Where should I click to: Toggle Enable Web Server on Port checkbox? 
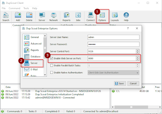pos(52,58)
